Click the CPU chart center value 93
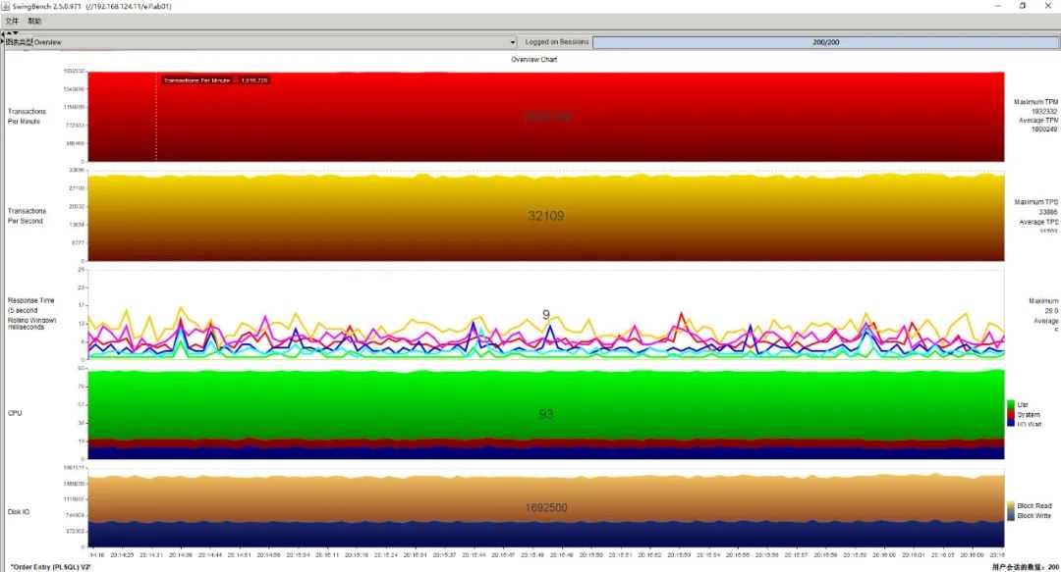The width and height of the screenshot is (1061, 572). pyautogui.click(x=546, y=414)
